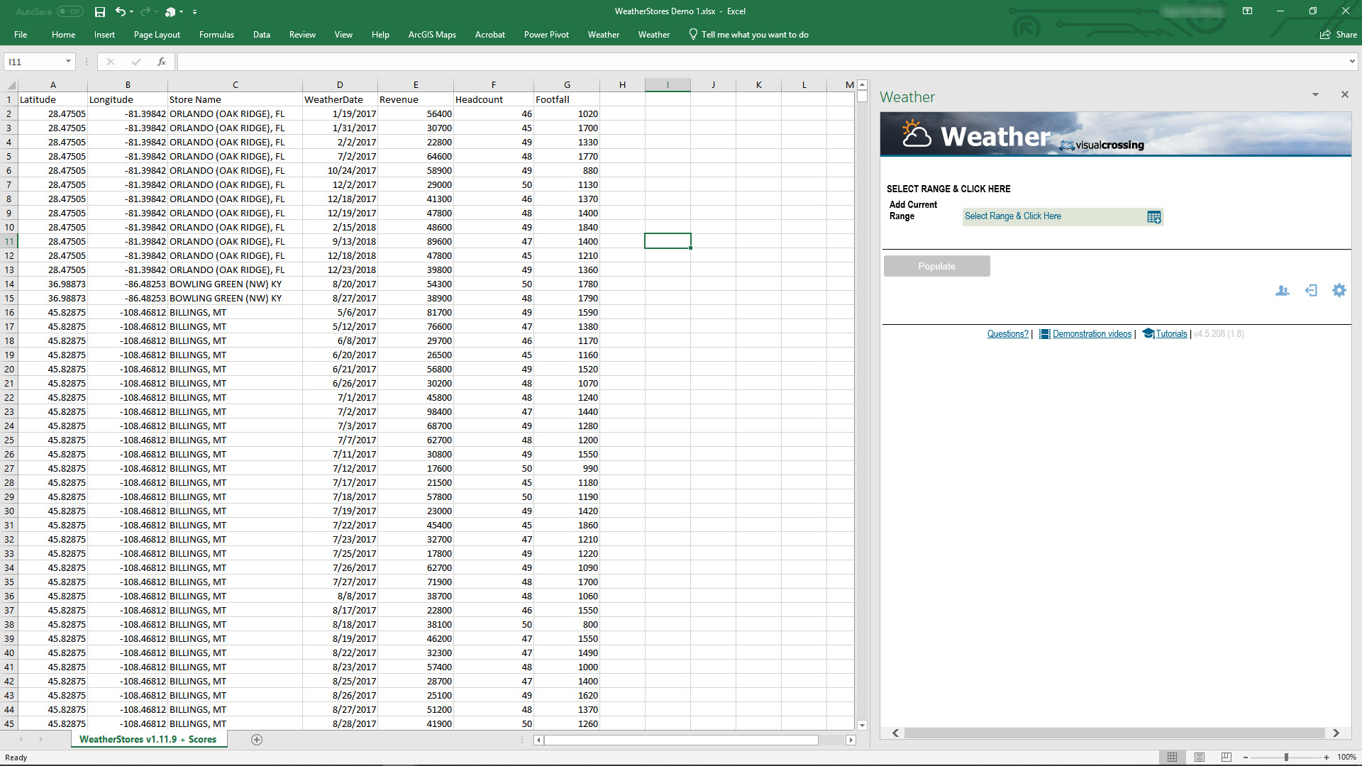Add a new sheet with plus icon
This screenshot has width=1362, height=766.
pos(257,740)
